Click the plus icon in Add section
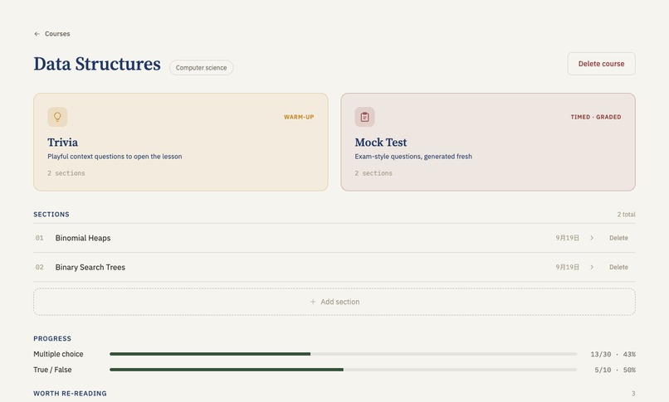669x402 pixels. pyautogui.click(x=313, y=302)
